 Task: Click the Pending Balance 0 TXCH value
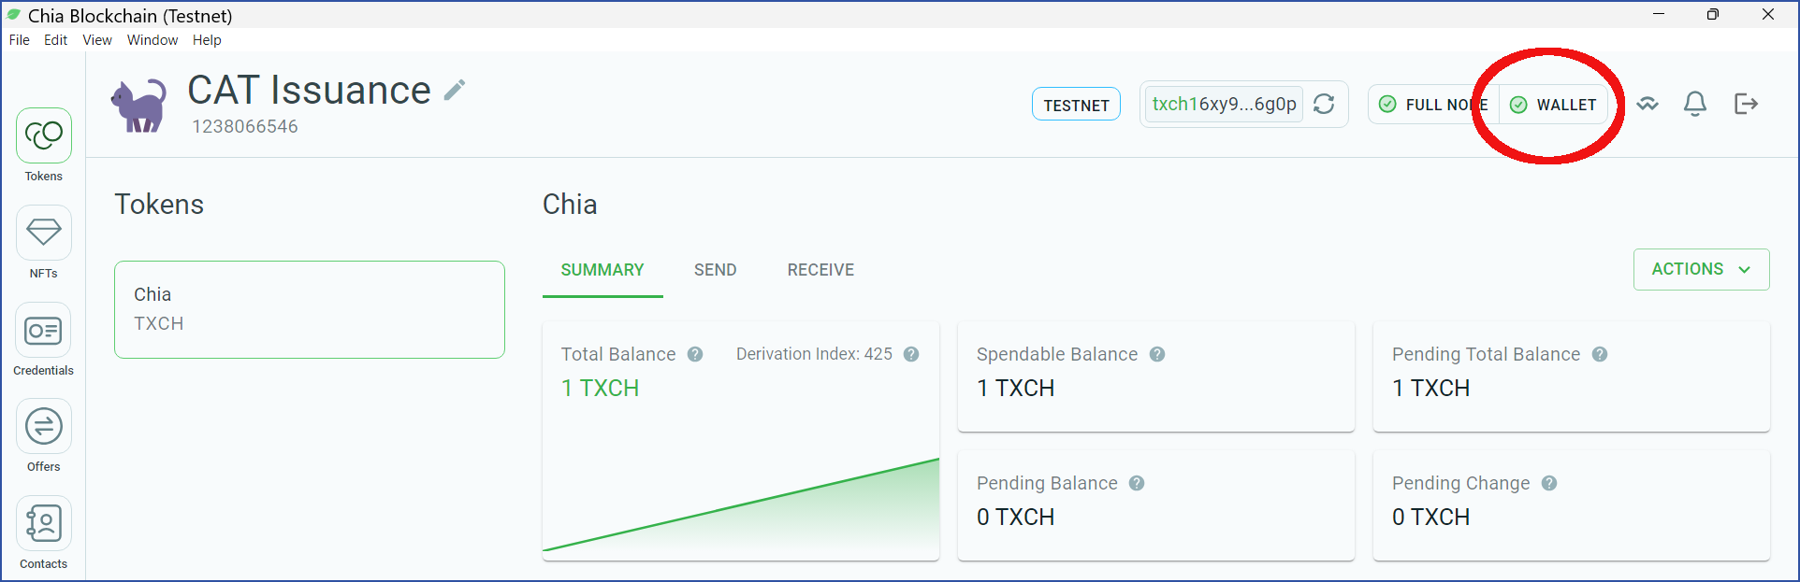1015,518
